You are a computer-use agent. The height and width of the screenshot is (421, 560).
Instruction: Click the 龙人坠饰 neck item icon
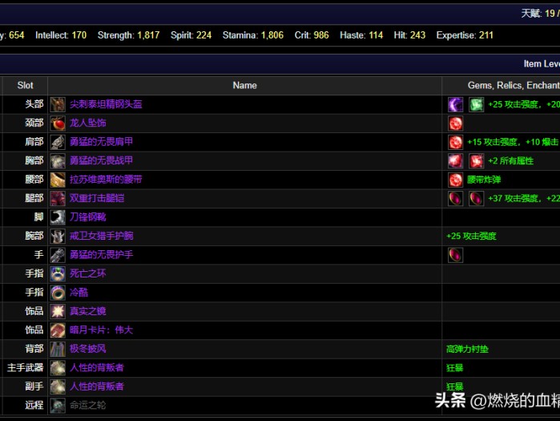58,123
